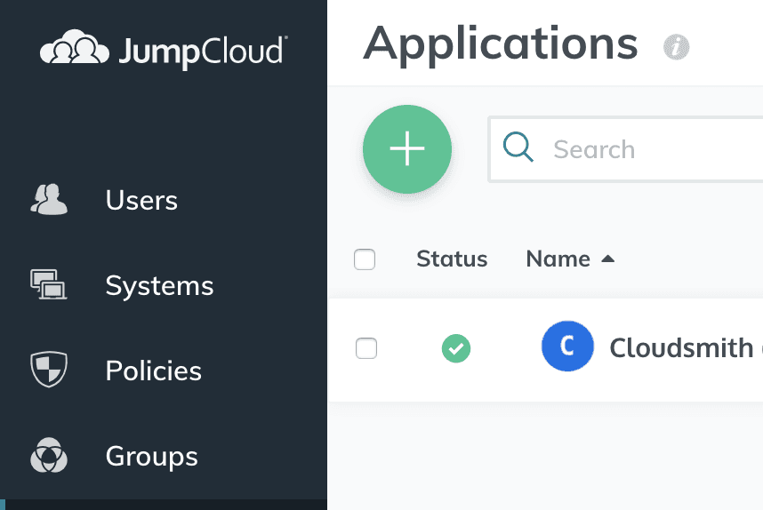The height and width of the screenshot is (510, 763).
Task: Click the Users people icon in sidebar
Action: [49, 200]
